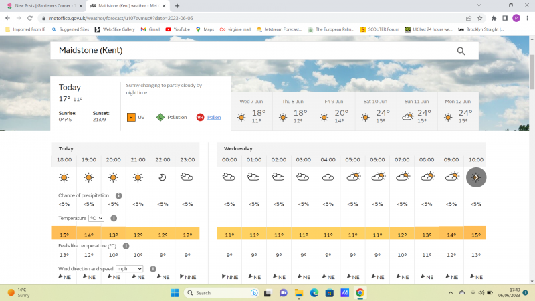Open the Chrome three-dot menu
The height and width of the screenshot is (301, 535).
pyautogui.click(x=528, y=19)
